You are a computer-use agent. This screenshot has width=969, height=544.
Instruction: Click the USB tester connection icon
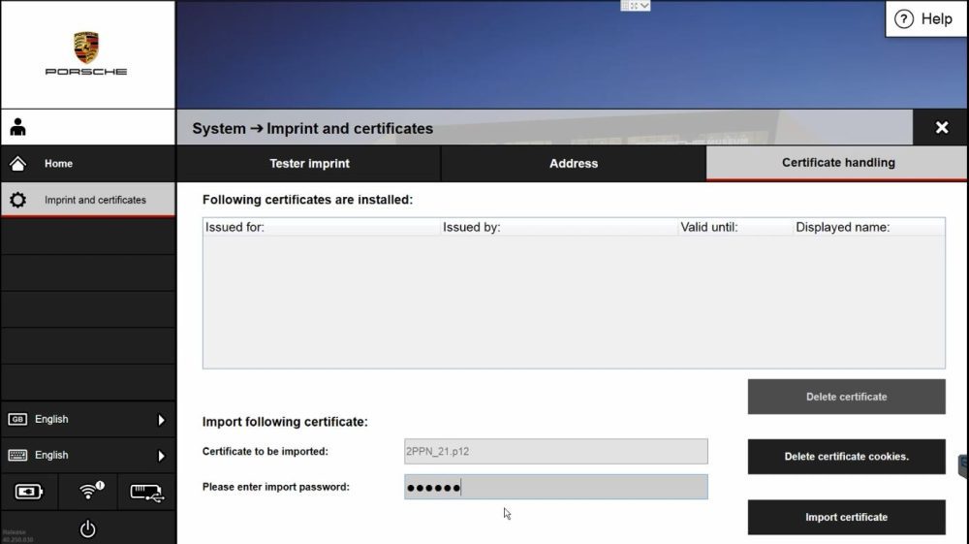pos(146,492)
